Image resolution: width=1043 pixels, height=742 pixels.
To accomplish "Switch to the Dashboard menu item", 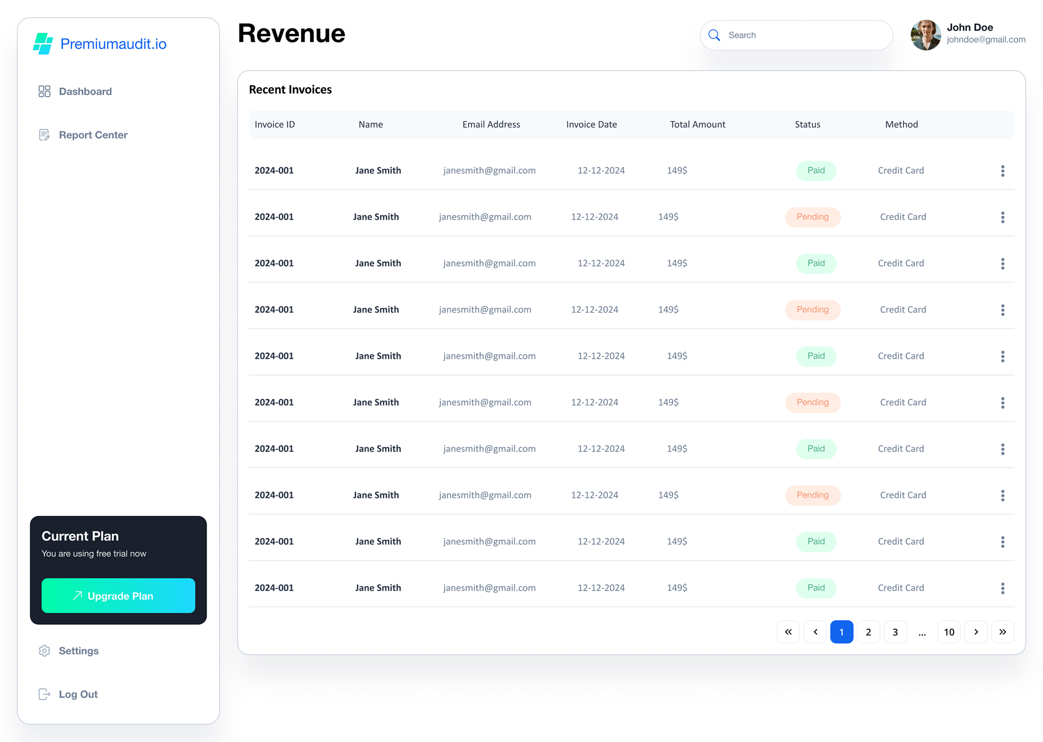I will (85, 91).
